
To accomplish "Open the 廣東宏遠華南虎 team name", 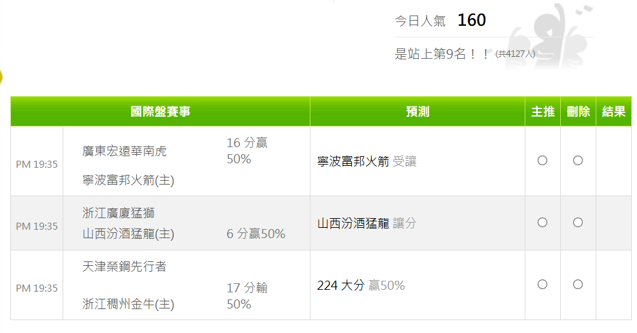I will pyautogui.click(x=125, y=152).
